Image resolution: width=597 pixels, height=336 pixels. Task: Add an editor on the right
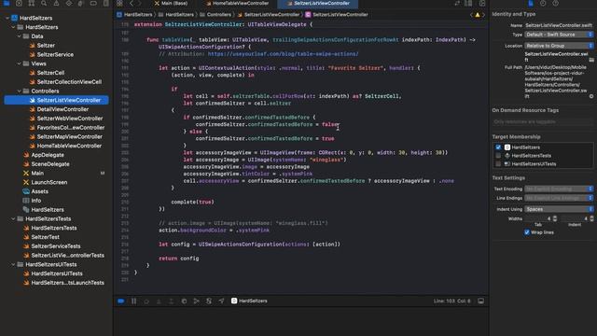(x=482, y=3)
